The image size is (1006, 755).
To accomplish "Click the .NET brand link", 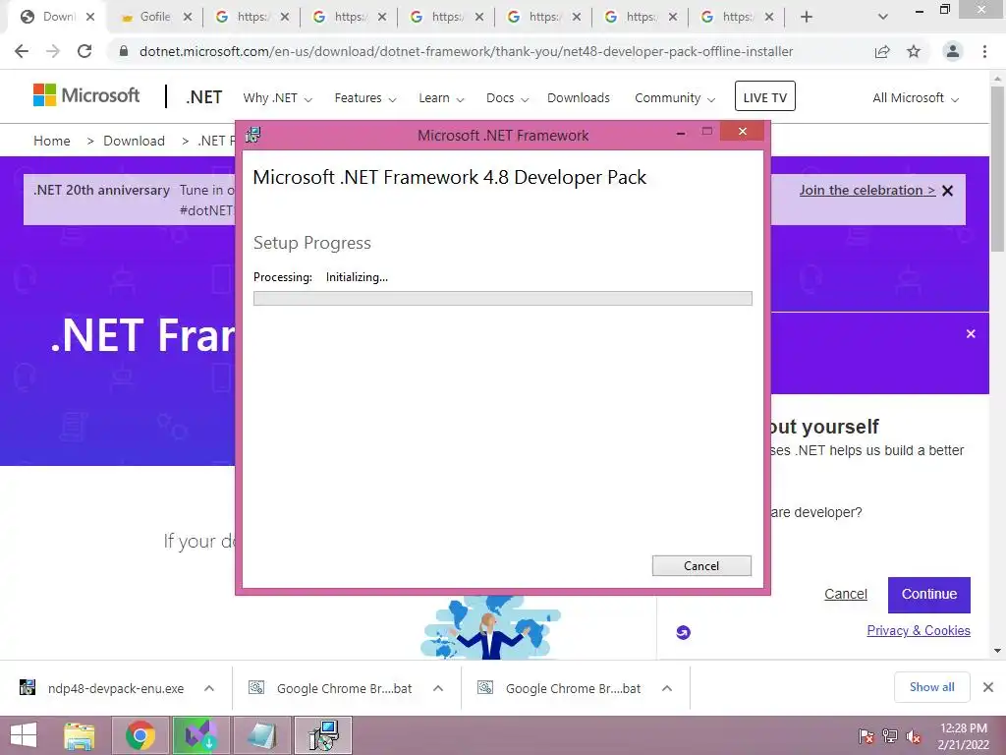I will click(204, 97).
